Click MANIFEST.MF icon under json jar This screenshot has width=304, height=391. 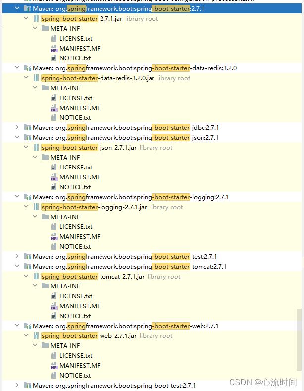[x=54, y=177]
